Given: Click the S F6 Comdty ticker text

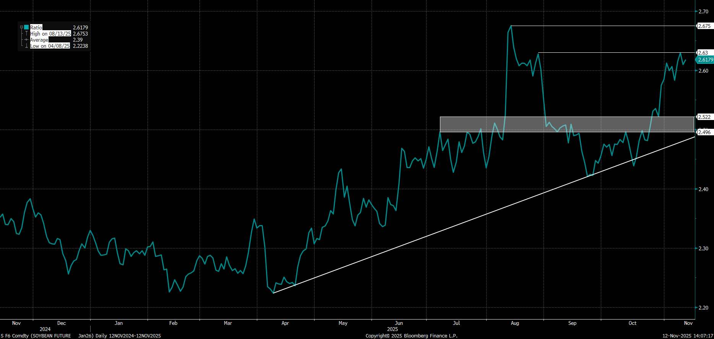Looking at the screenshot, I should coord(15,336).
